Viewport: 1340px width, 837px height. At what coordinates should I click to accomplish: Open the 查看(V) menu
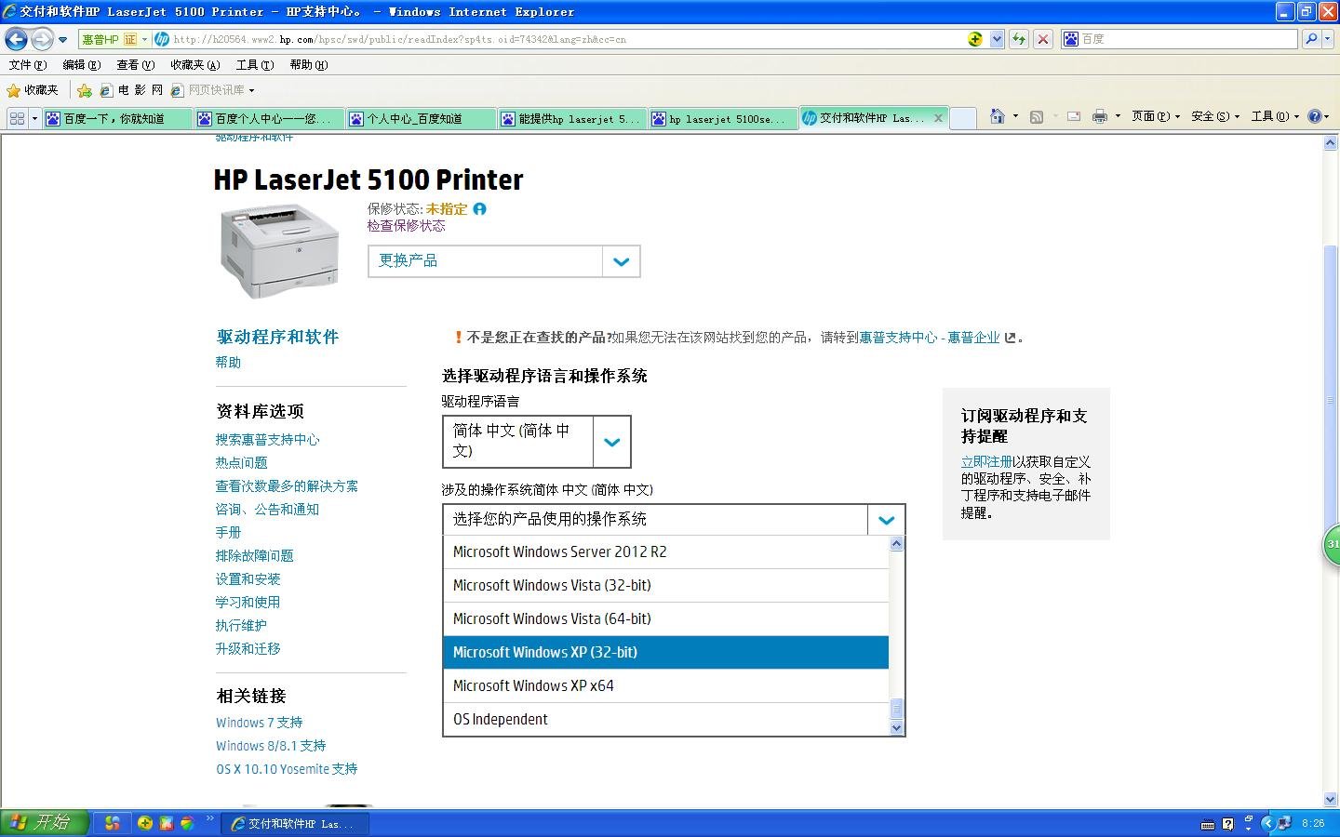point(135,65)
